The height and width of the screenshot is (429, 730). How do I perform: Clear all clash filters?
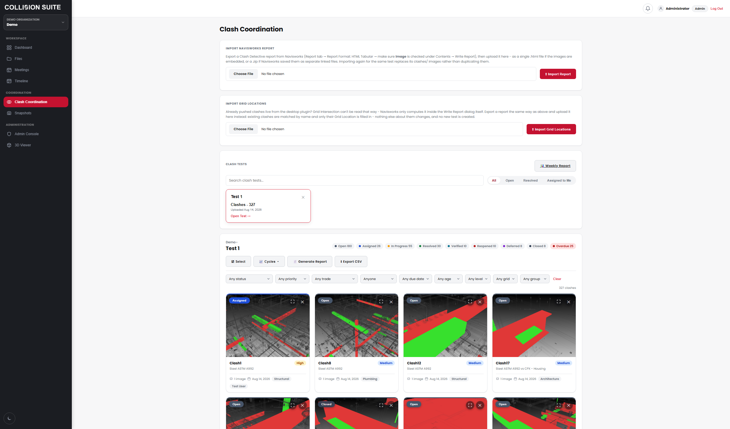coord(557,279)
